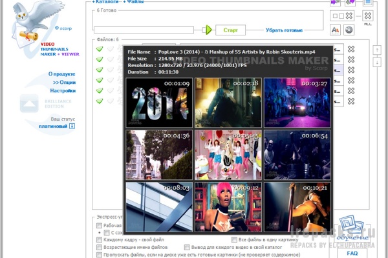
Task: Tick the Все файлы в одну картинку checkbox
Action: (x=234, y=240)
